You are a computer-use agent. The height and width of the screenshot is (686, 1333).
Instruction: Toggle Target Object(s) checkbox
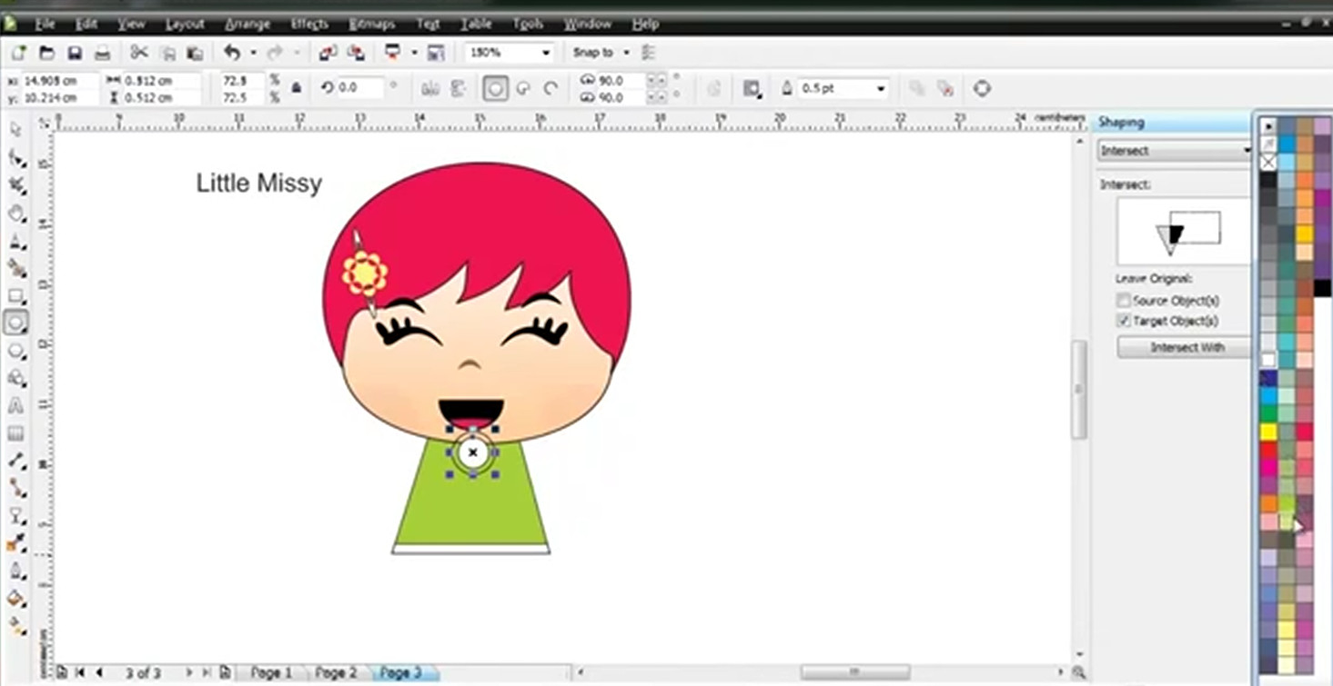click(1125, 321)
